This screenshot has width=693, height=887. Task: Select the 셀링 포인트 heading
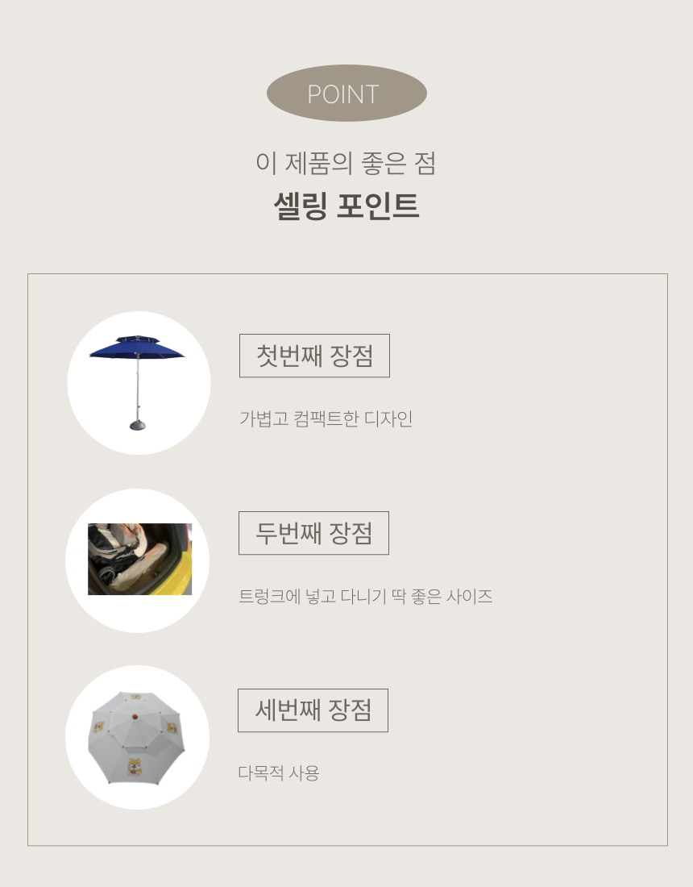(x=346, y=206)
